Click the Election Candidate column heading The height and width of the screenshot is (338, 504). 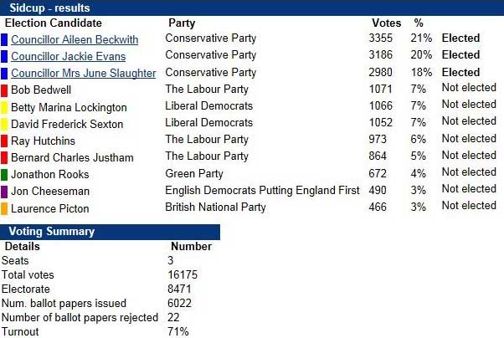pos(54,23)
